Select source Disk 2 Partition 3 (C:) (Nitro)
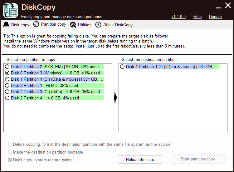Screen dimensions: 234x172 click(55, 92)
